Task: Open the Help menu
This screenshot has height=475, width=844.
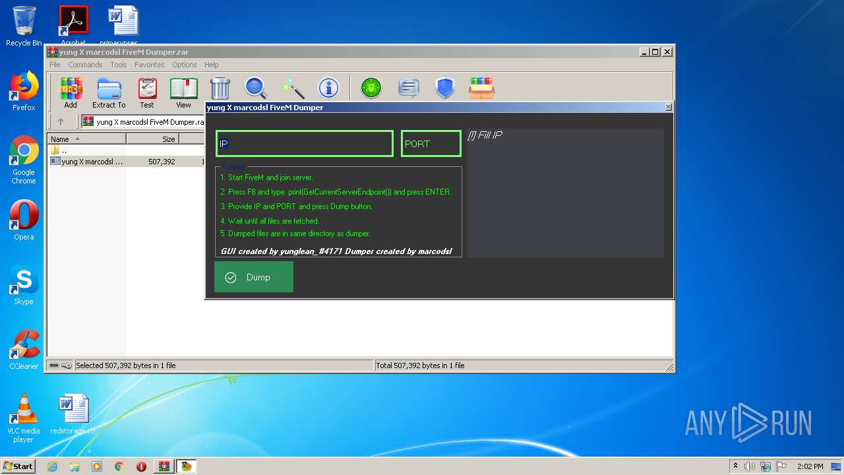Action: tap(211, 65)
